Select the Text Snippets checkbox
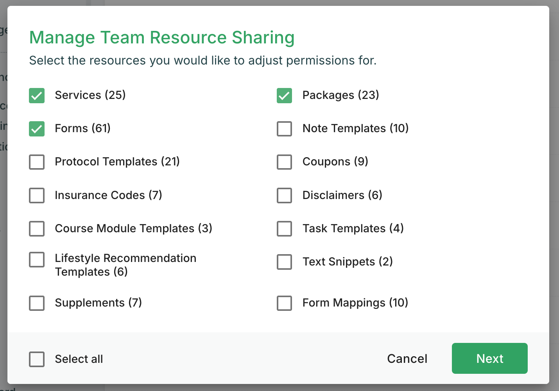559x391 pixels. tap(284, 262)
